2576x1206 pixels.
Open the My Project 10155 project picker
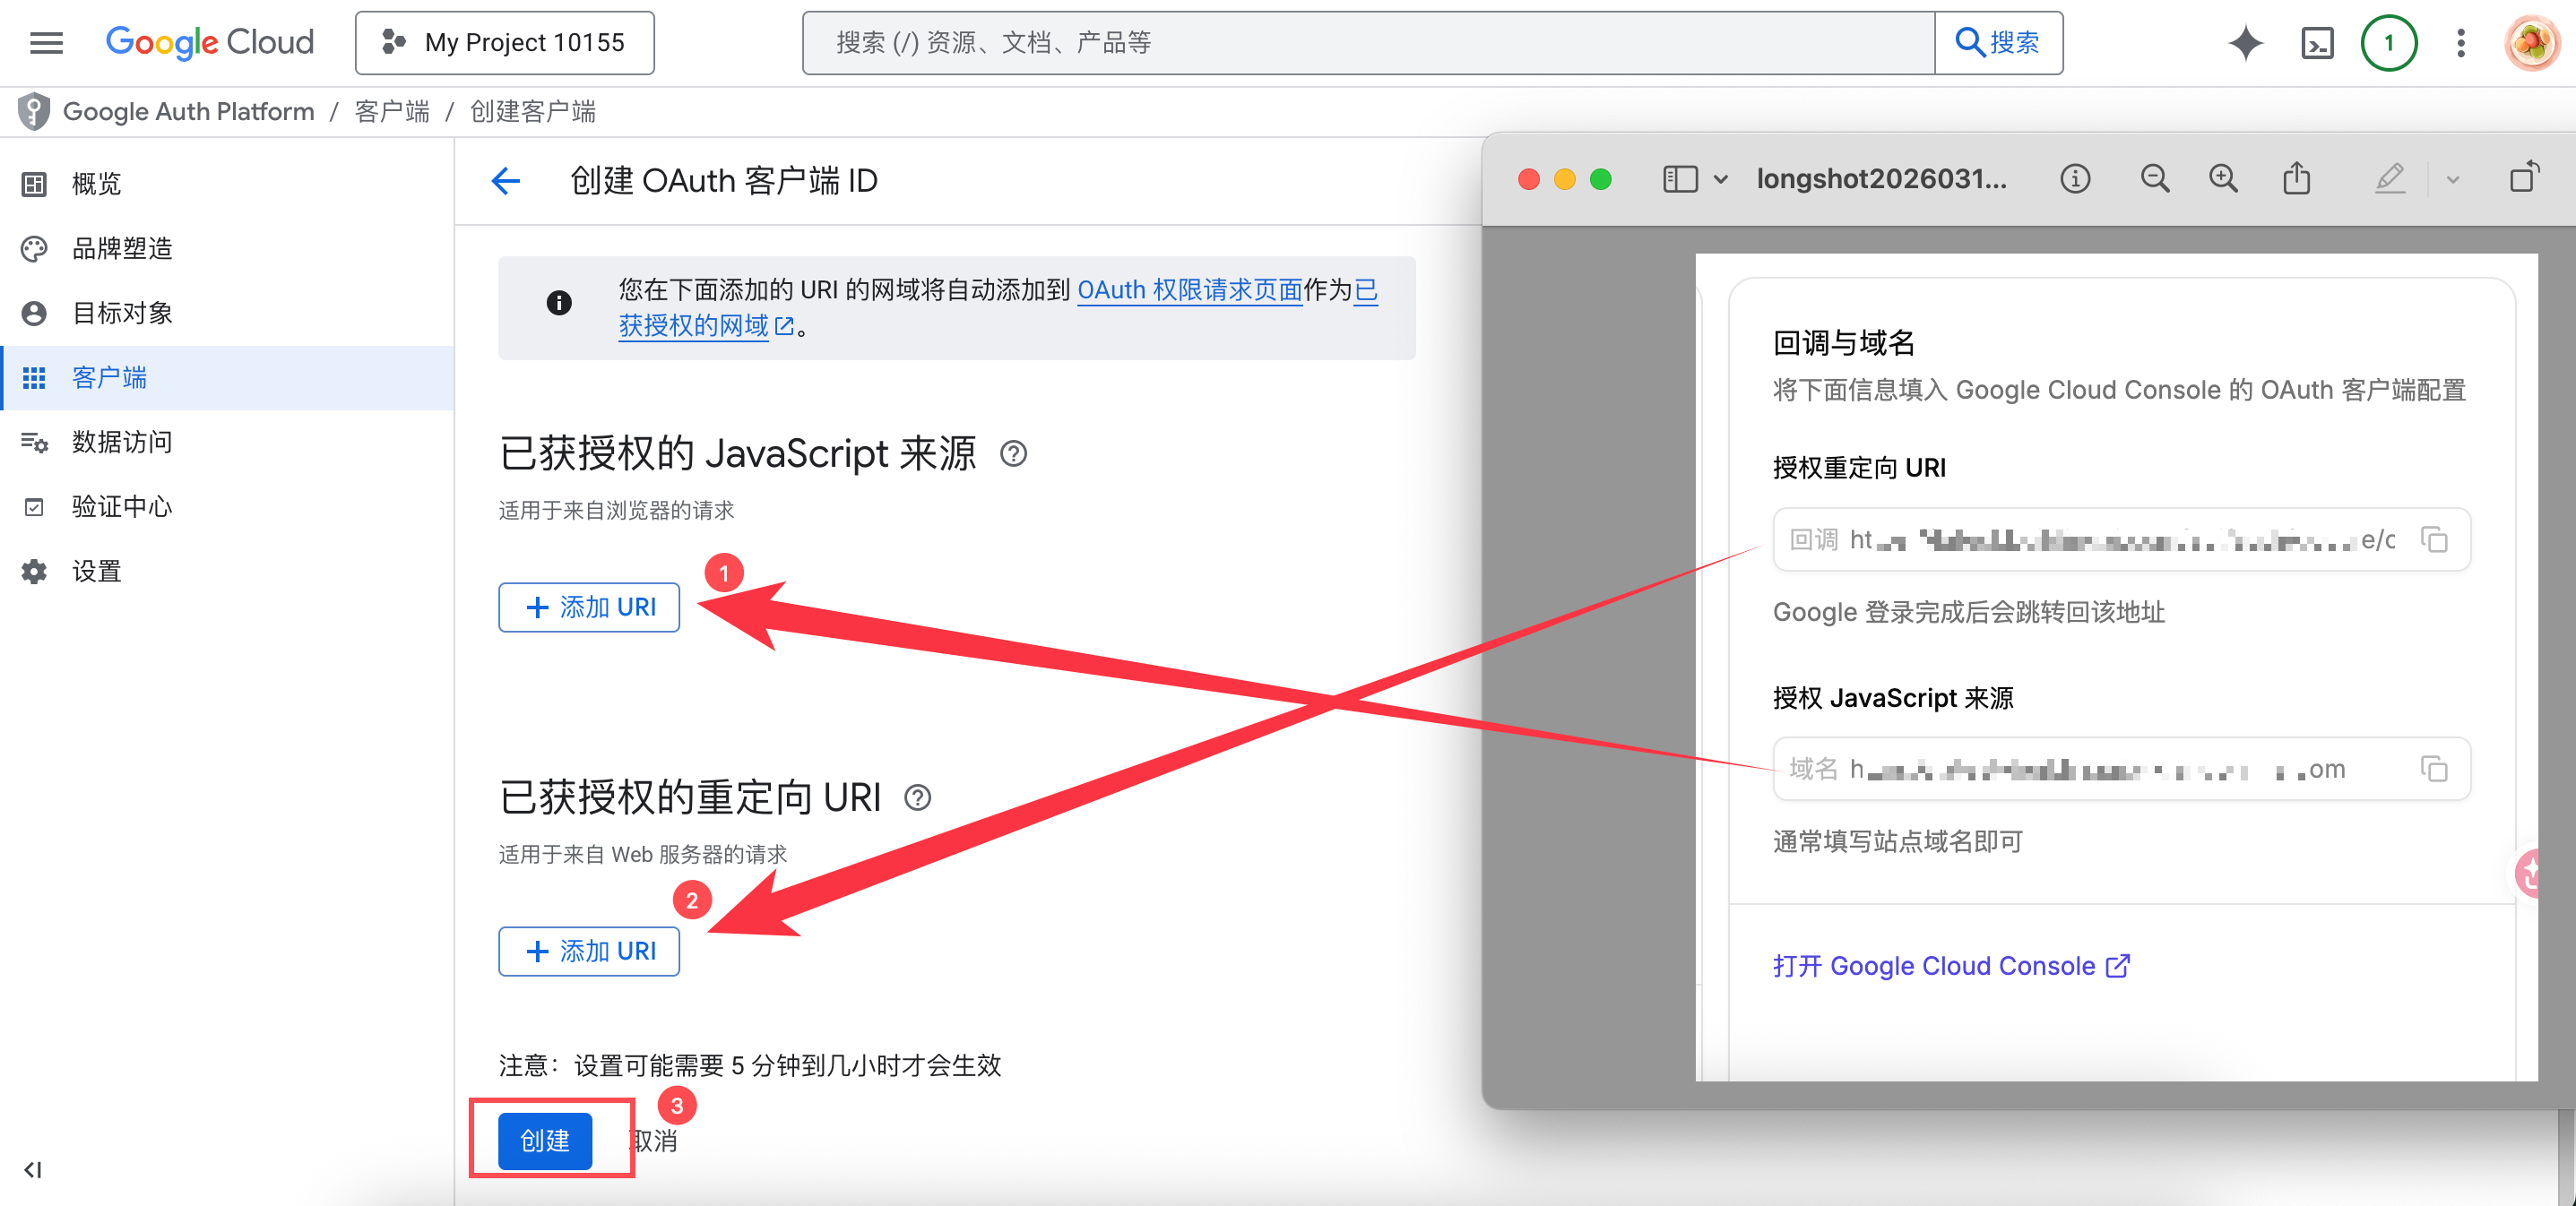pos(504,43)
